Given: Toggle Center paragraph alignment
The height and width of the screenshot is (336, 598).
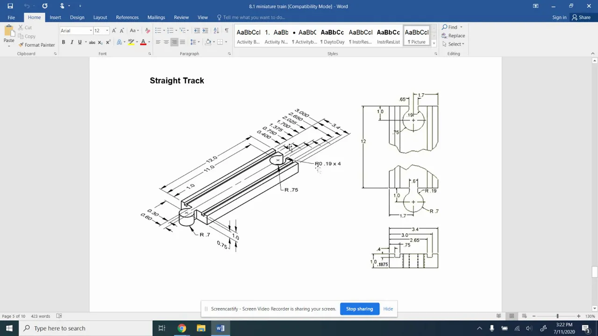Looking at the screenshot, I should (166, 42).
